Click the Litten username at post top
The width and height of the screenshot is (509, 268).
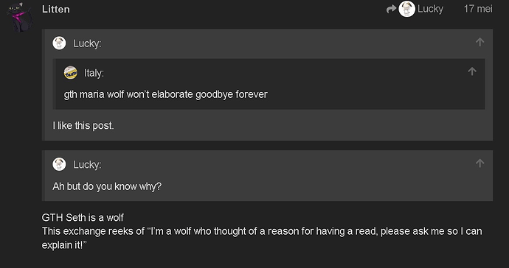click(x=56, y=9)
